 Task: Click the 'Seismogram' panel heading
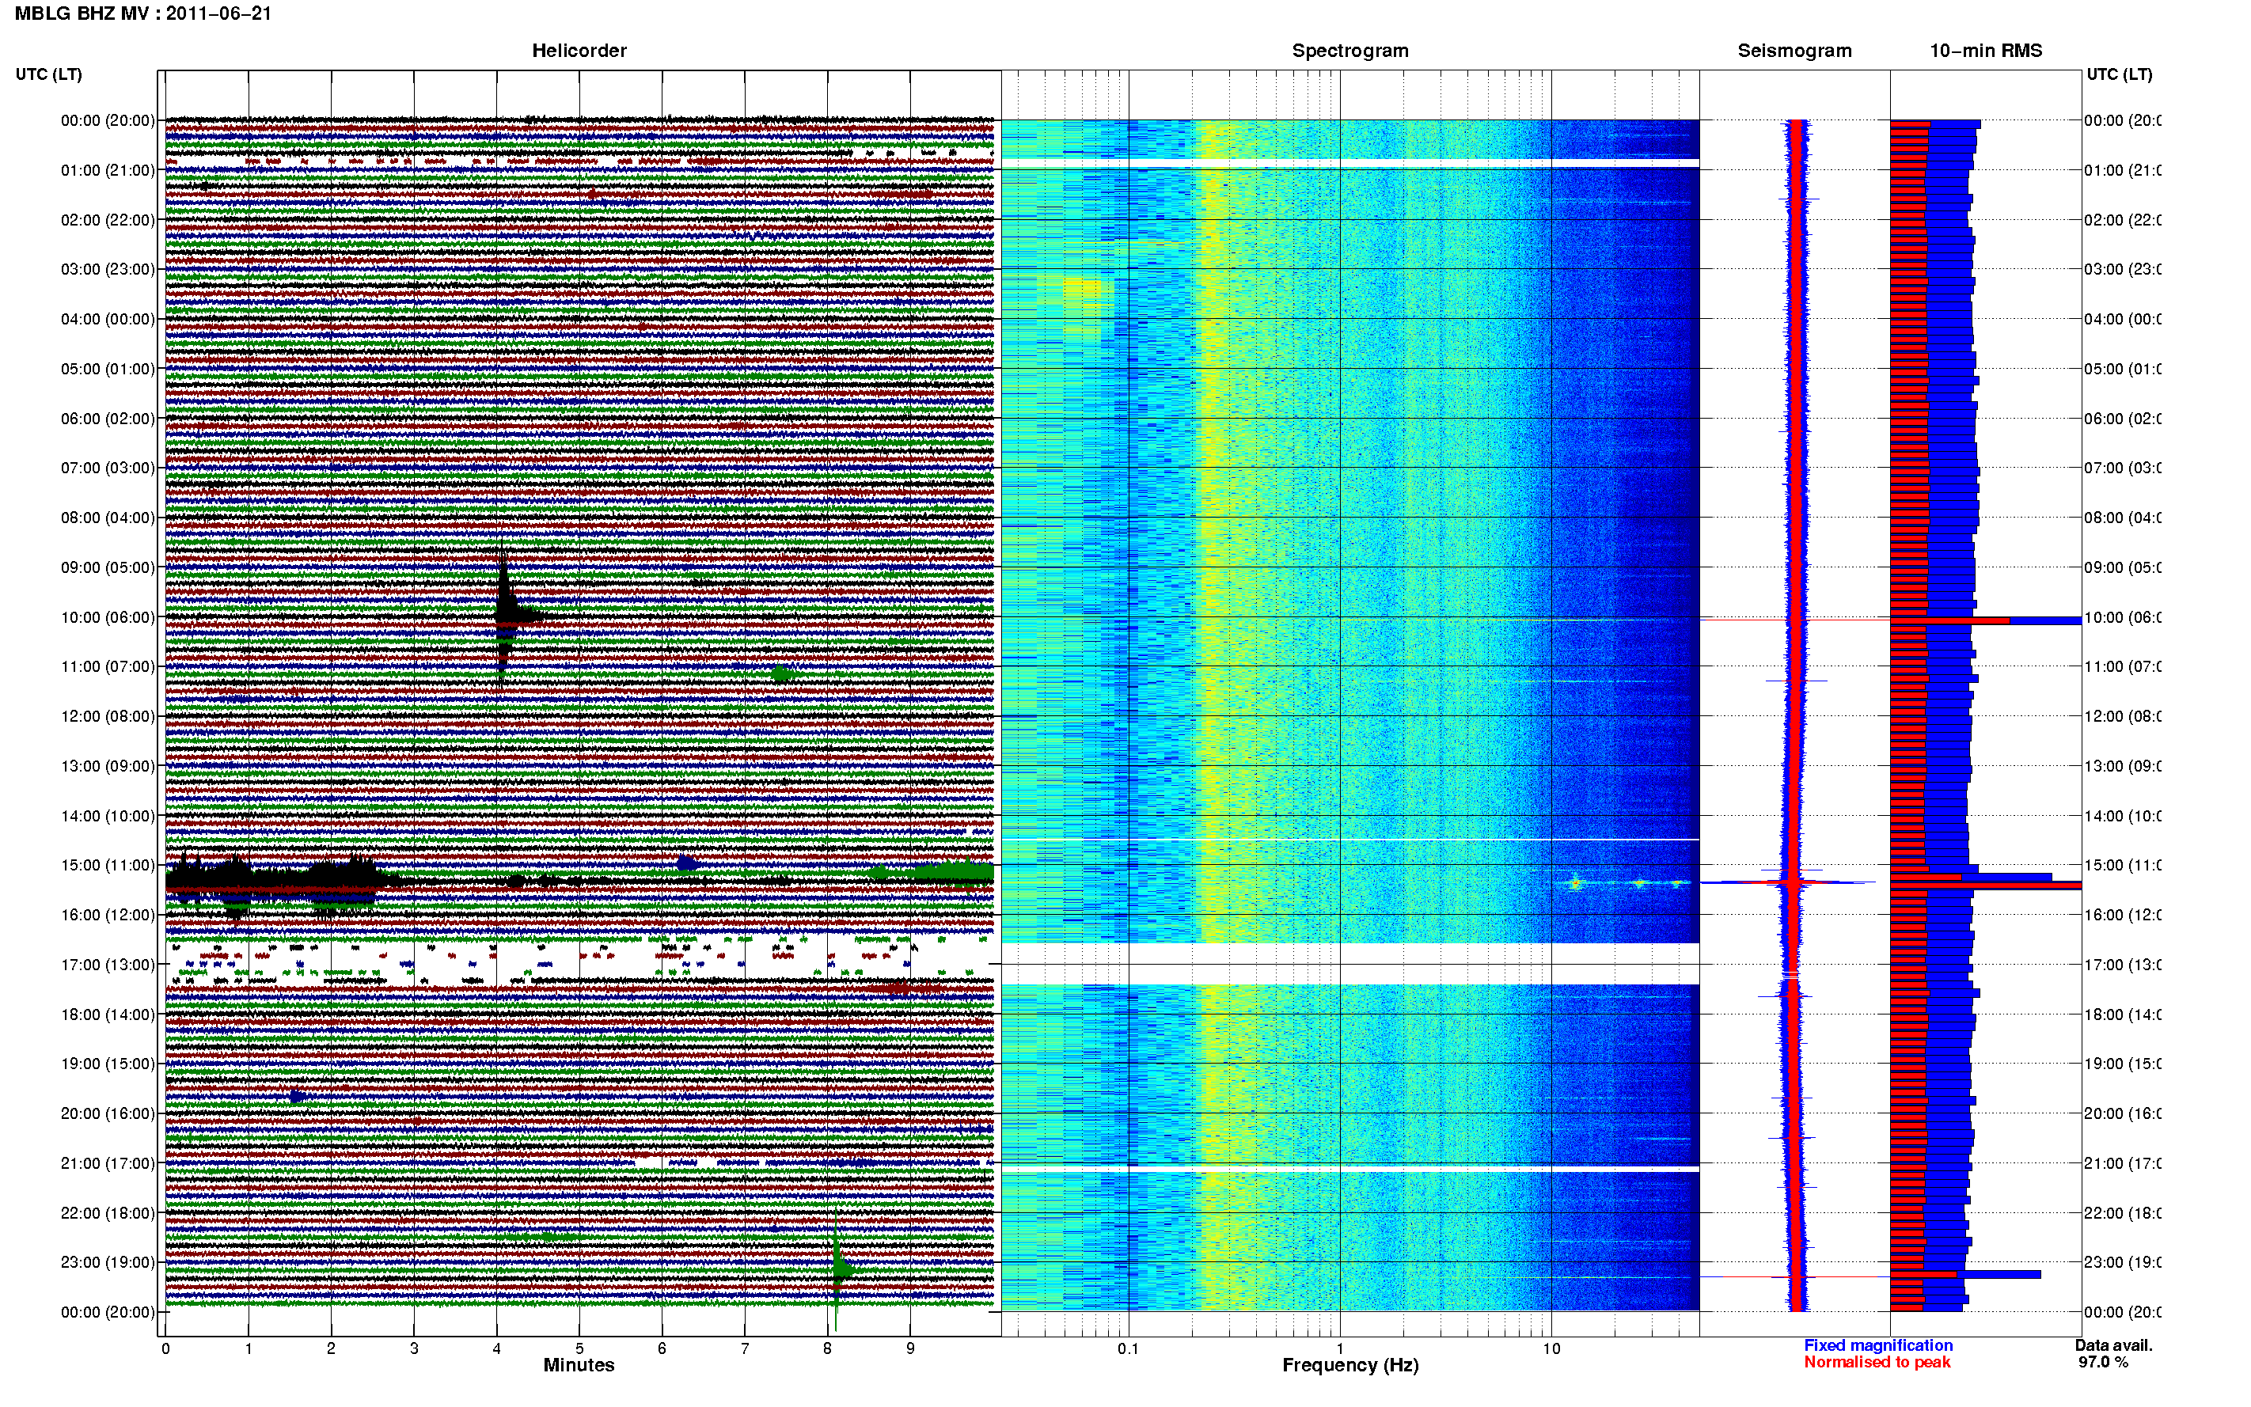(1794, 51)
